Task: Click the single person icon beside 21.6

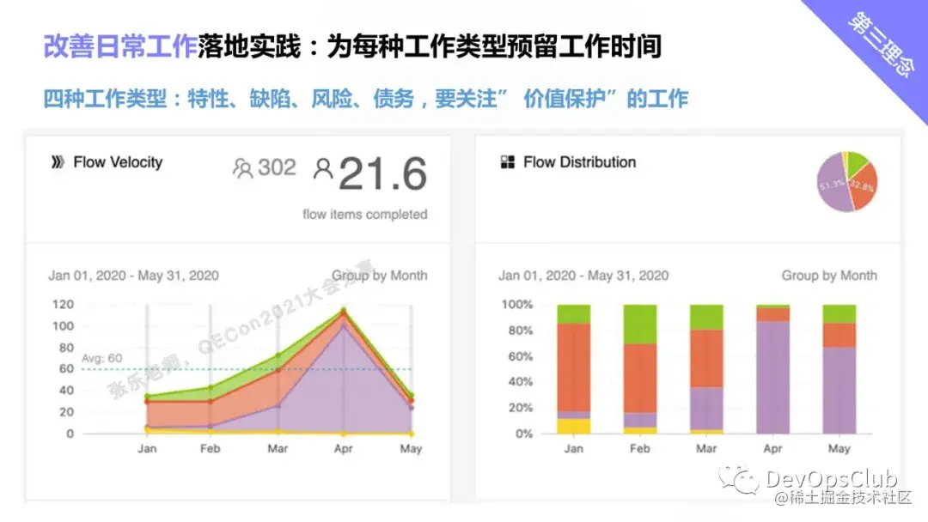Action: click(x=322, y=168)
